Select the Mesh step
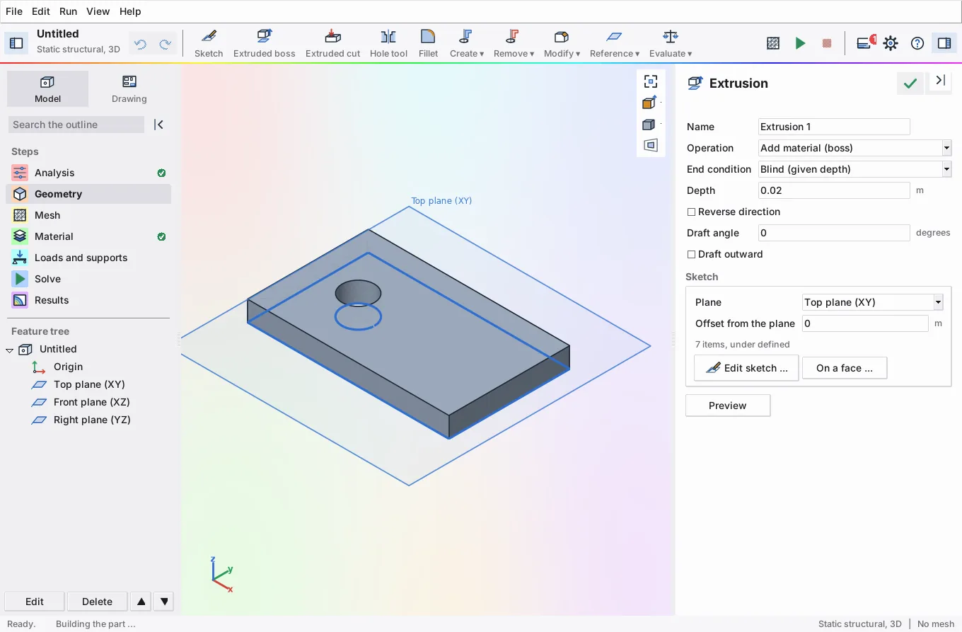 pos(88,215)
